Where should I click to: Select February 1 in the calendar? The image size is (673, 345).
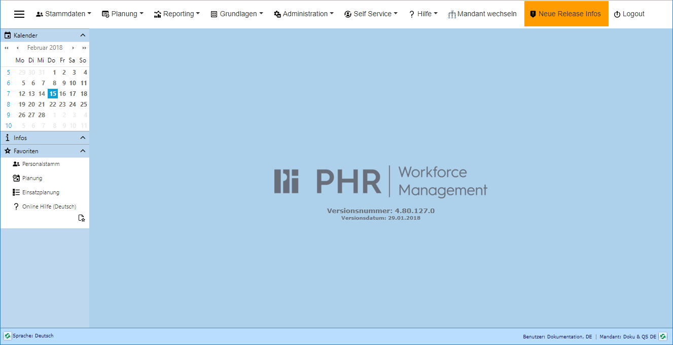[54, 73]
